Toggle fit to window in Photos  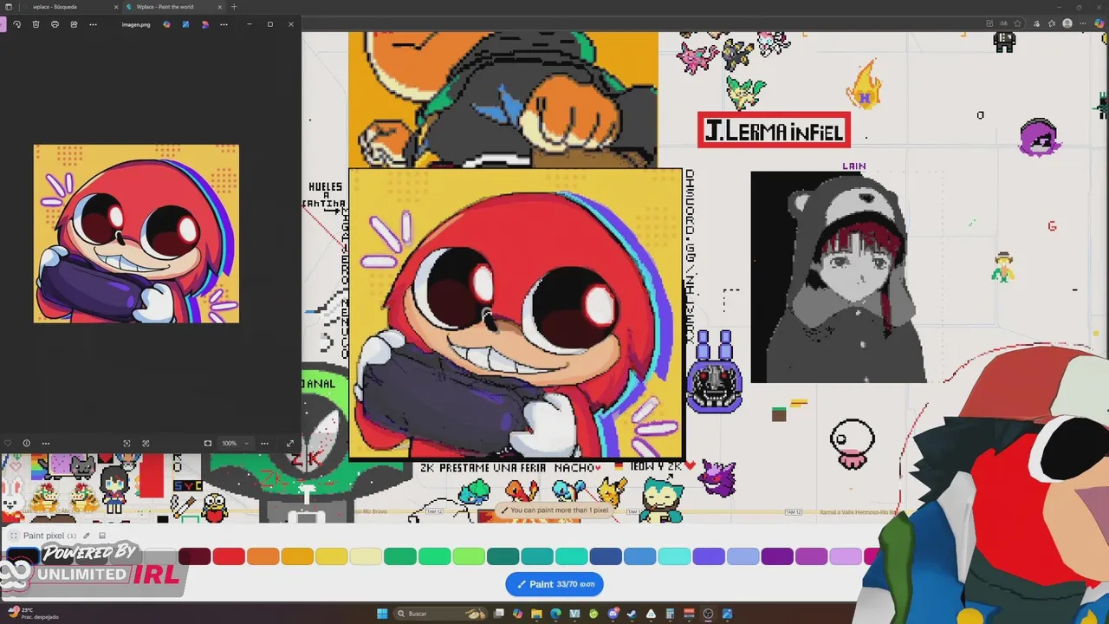(208, 443)
